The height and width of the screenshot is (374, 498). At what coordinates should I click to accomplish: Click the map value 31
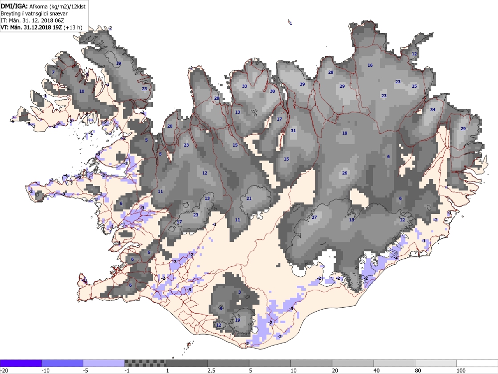pyautogui.click(x=293, y=131)
